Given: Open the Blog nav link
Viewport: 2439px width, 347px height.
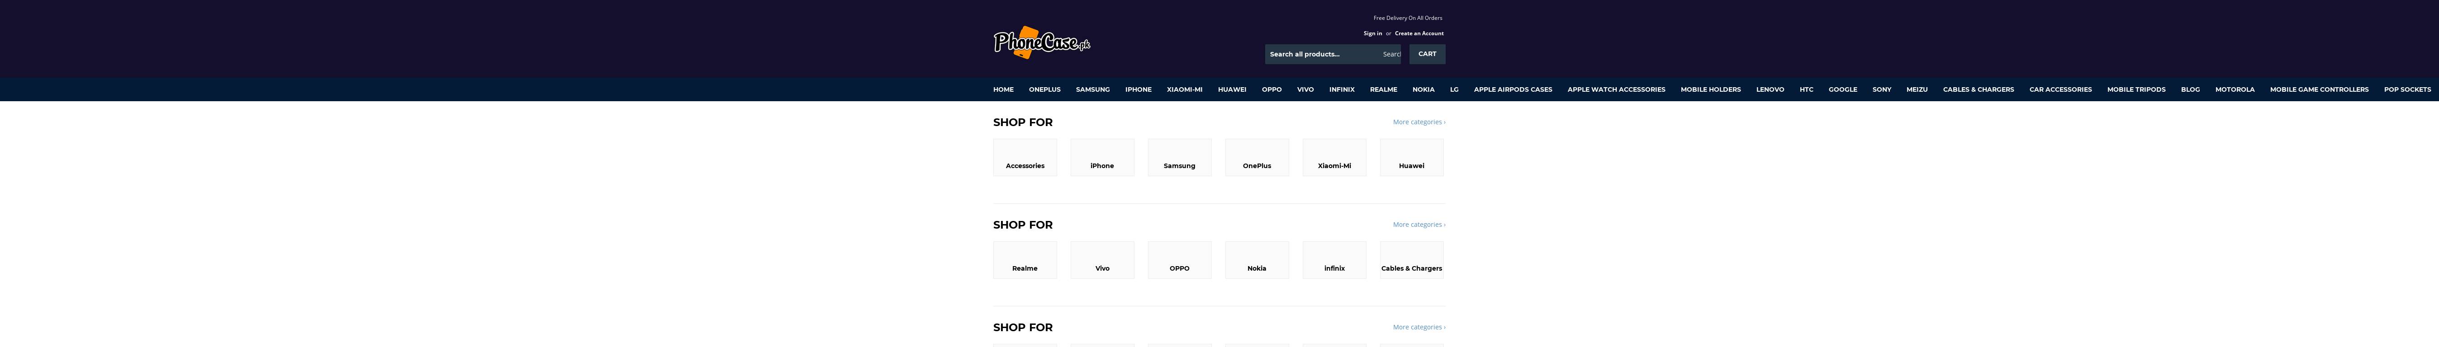Looking at the screenshot, I should pos(2190,90).
